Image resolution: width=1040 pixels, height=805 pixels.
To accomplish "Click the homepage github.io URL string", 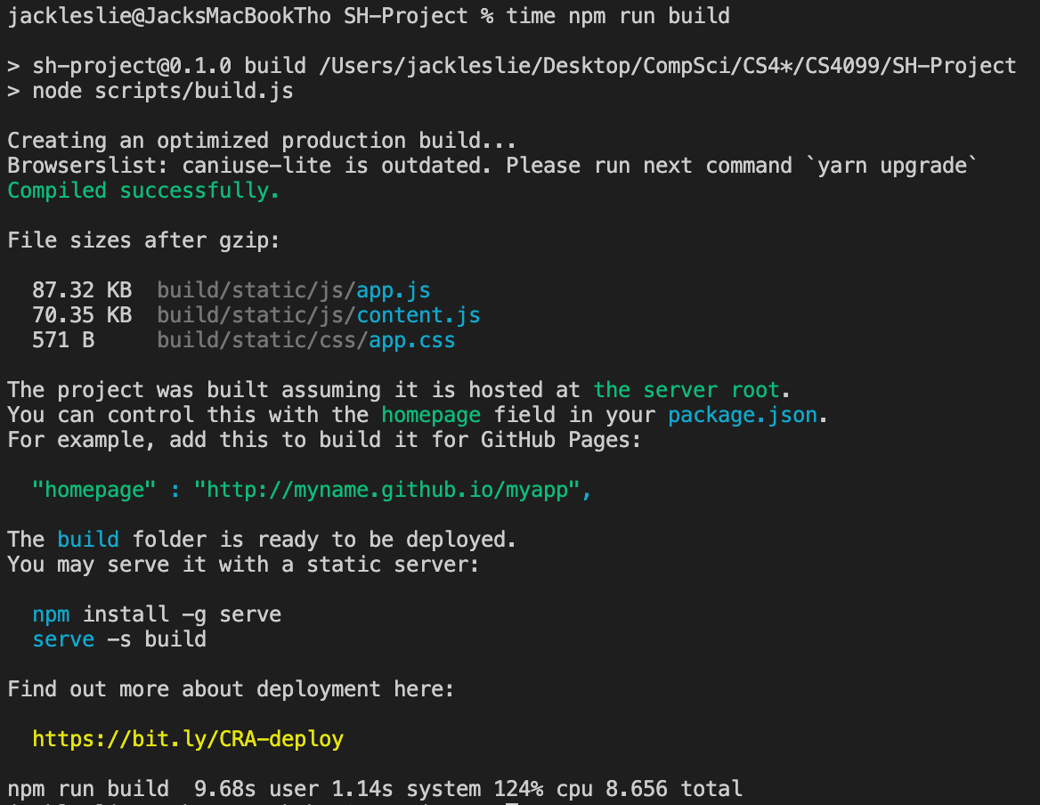I will click(x=387, y=490).
